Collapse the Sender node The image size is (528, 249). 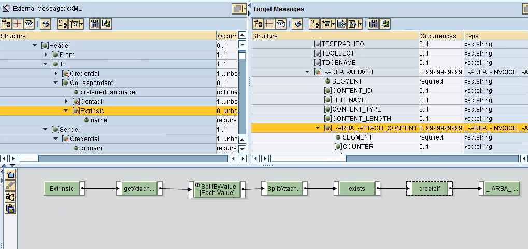click(45, 129)
